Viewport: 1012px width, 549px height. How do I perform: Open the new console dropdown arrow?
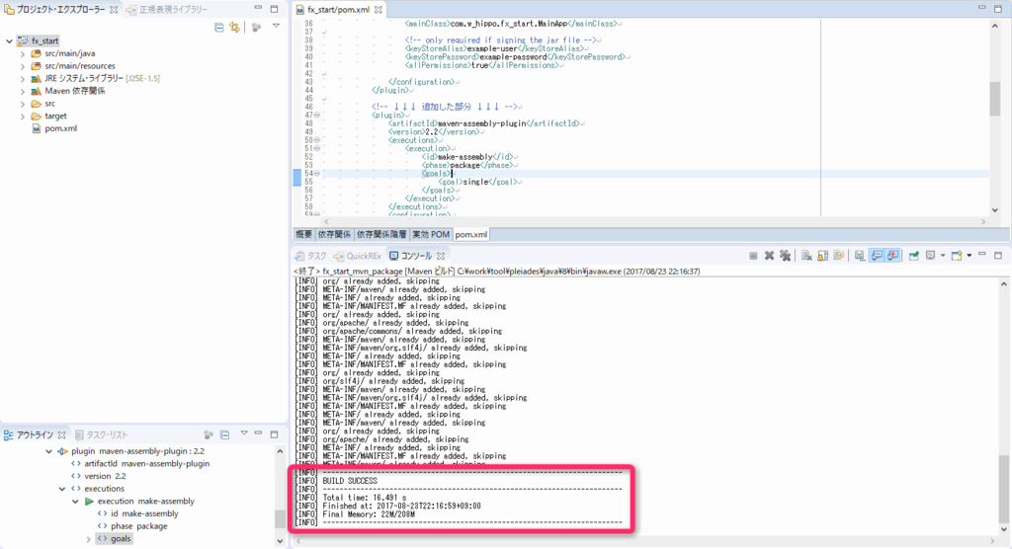969,256
